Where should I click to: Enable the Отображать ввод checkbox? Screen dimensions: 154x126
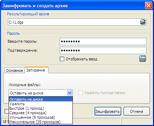62,59
